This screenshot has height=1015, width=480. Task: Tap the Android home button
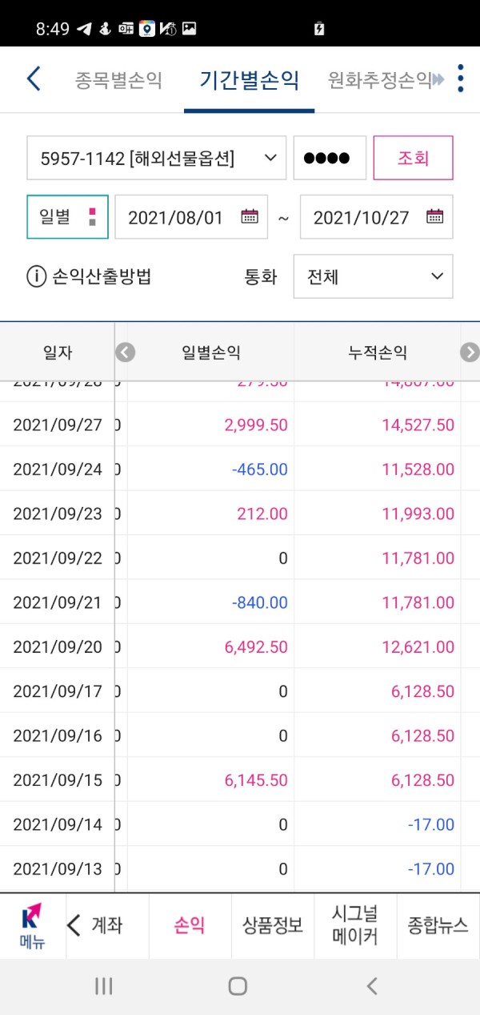click(238, 986)
